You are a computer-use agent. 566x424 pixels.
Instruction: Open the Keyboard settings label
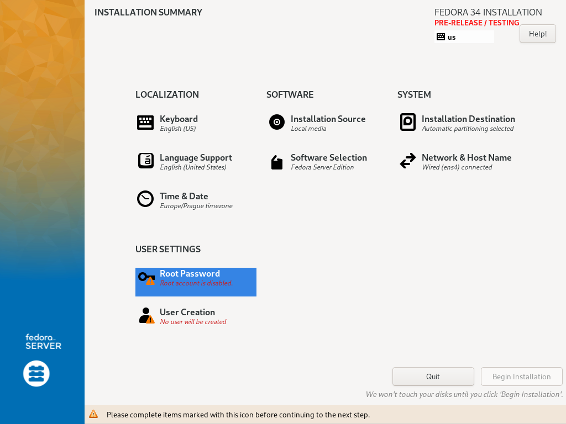pyautogui.click(x=179, y=119)
